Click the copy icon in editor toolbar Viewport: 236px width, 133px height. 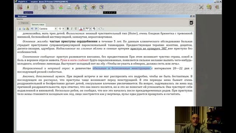(24, 29)
